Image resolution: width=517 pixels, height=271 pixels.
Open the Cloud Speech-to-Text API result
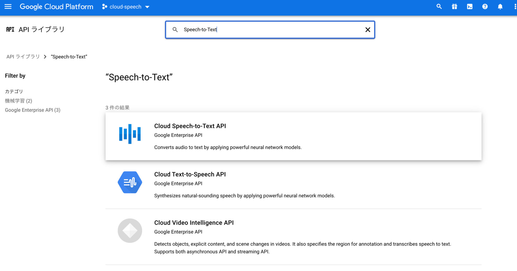tap(190, 126)
